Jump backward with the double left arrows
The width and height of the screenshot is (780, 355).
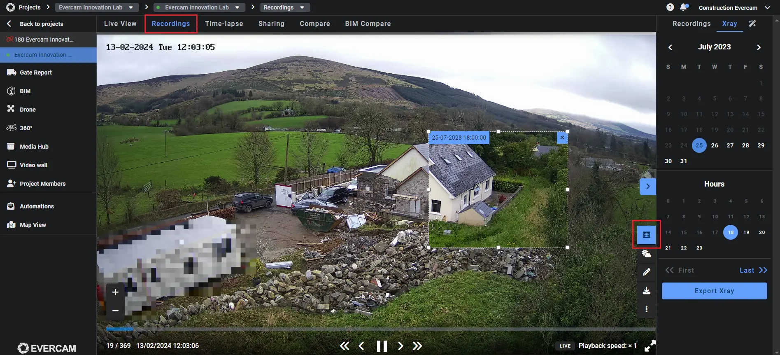click(x=345, y=346)
